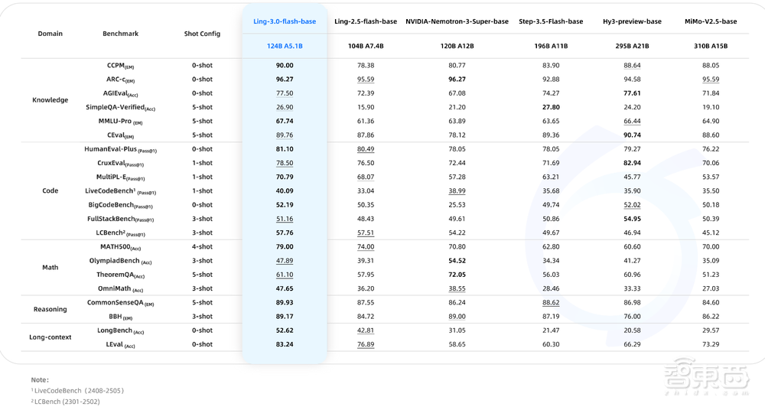Click the 83.24 score in the LEval row
This screenshot has height=410, width=765.
285,344
